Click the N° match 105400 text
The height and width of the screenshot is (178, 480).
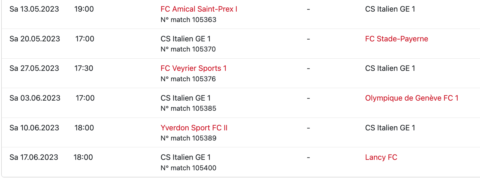pos(188,168)
